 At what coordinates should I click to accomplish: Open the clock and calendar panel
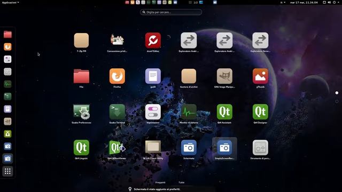[304, 2]
